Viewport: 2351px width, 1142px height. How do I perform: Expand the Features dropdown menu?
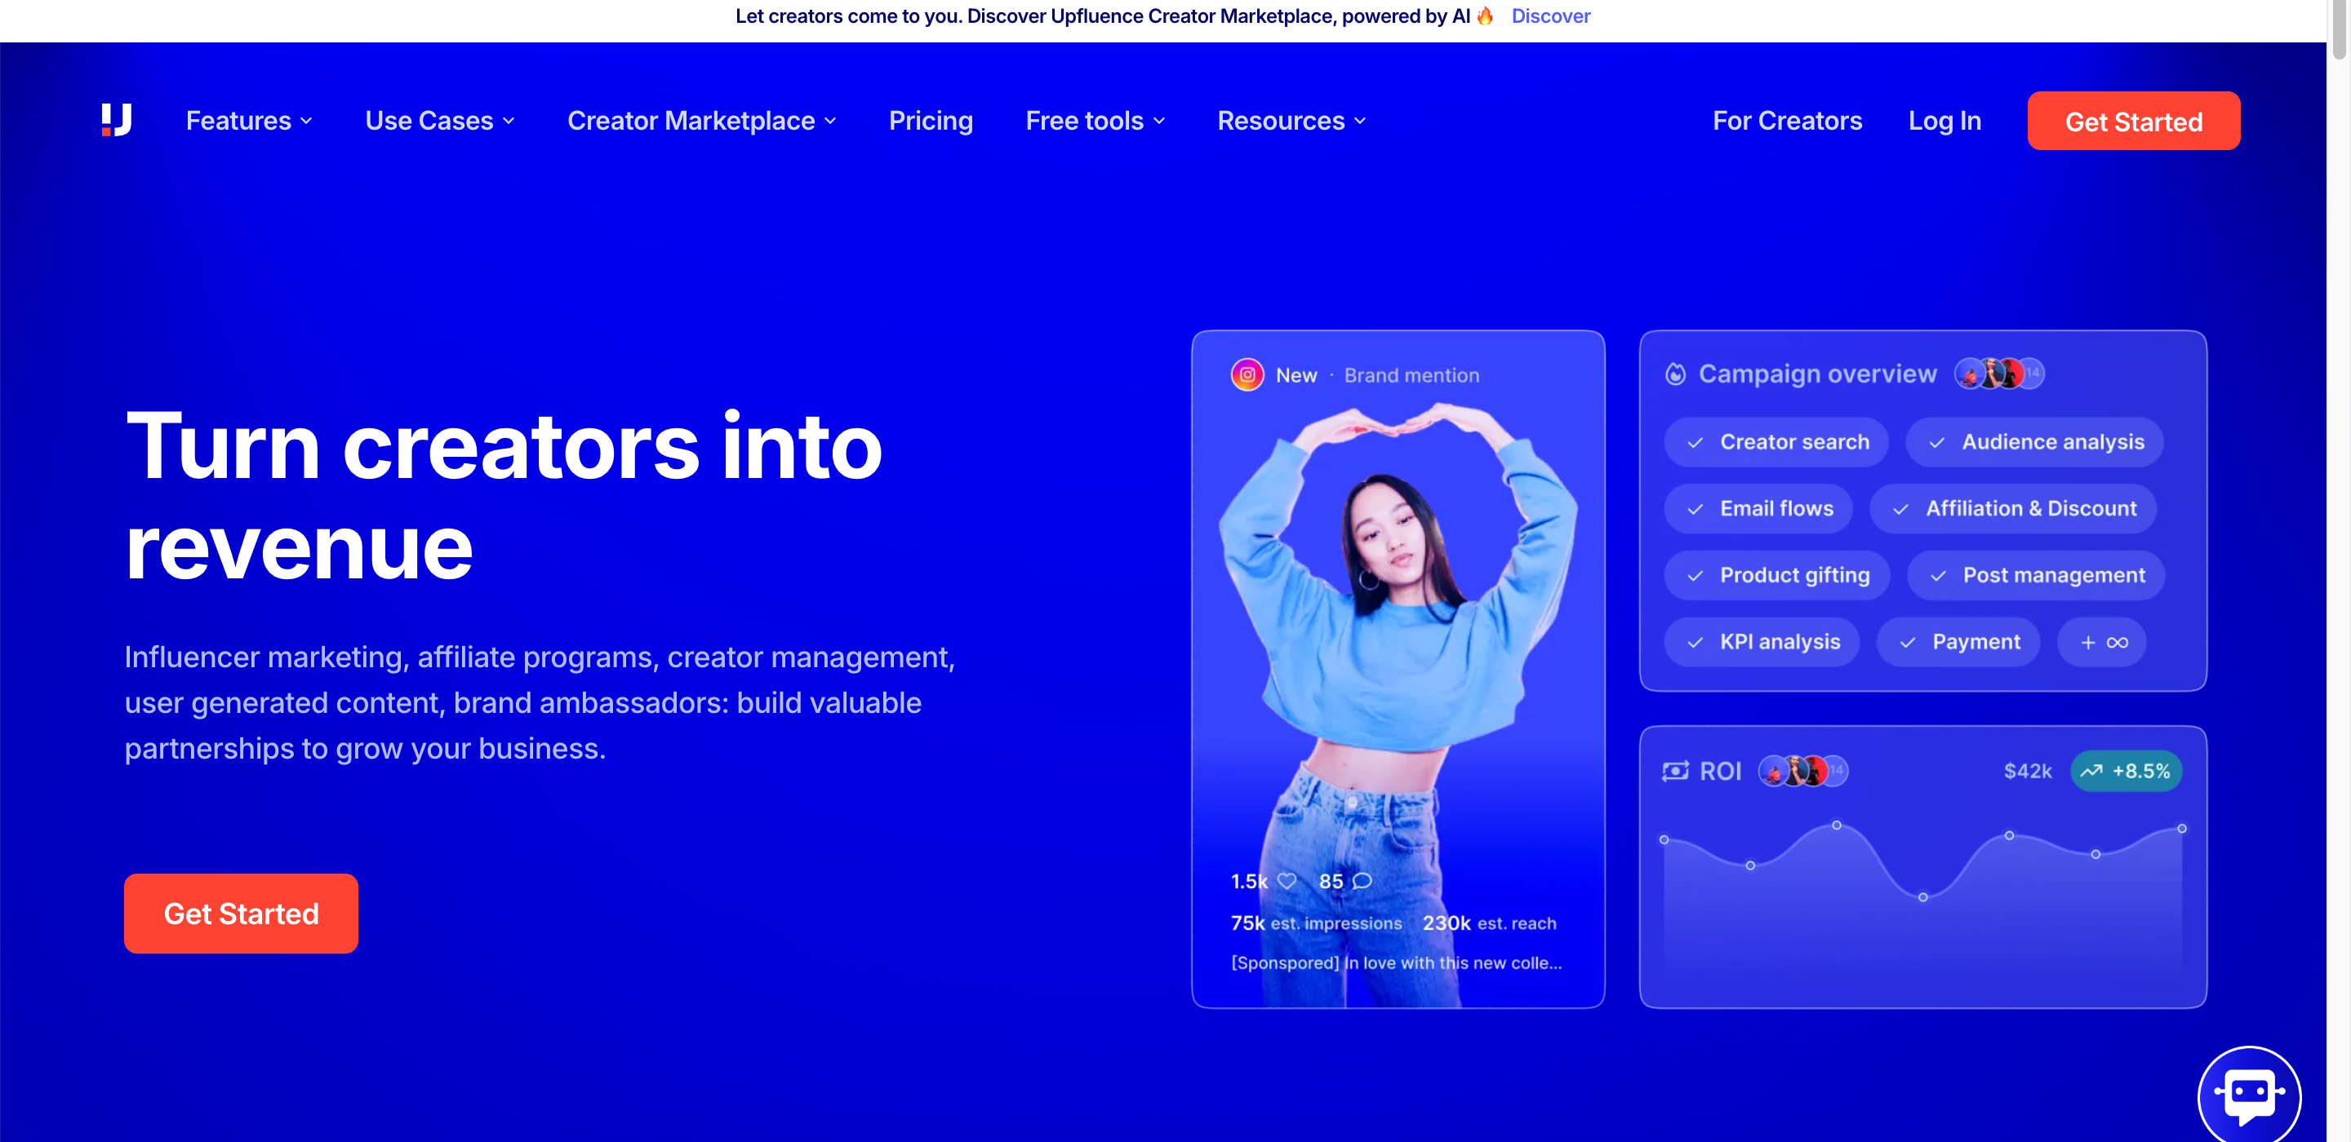click(x=248, y=119)
